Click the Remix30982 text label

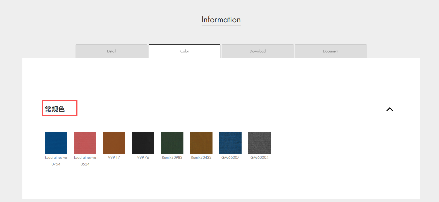tap(172, 158)
